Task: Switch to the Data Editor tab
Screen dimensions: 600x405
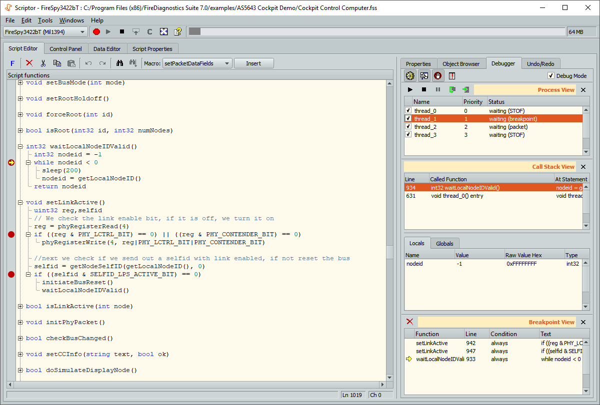Action: tap(107, 49)
